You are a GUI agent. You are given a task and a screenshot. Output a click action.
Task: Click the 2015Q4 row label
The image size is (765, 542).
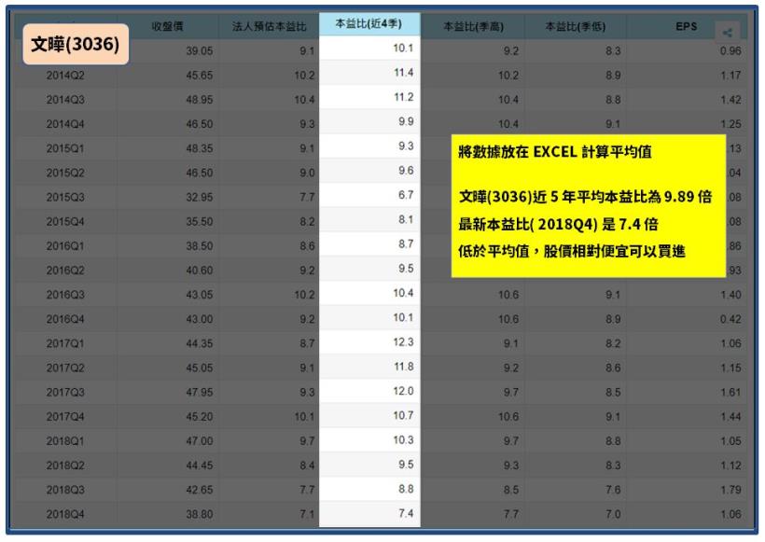(65, 221)
